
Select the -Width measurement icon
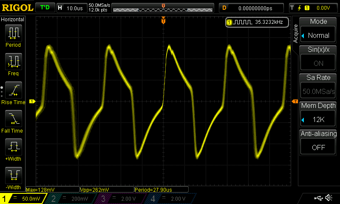pos(13,176)
